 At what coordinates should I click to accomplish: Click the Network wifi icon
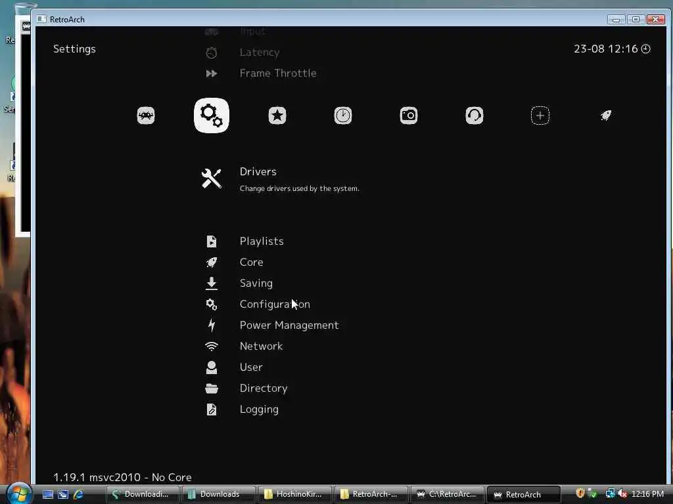click(x=212, y=346)
